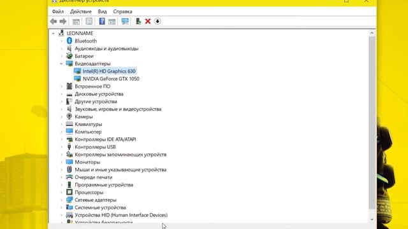Select the Очереди печати label

coord(94,177)
